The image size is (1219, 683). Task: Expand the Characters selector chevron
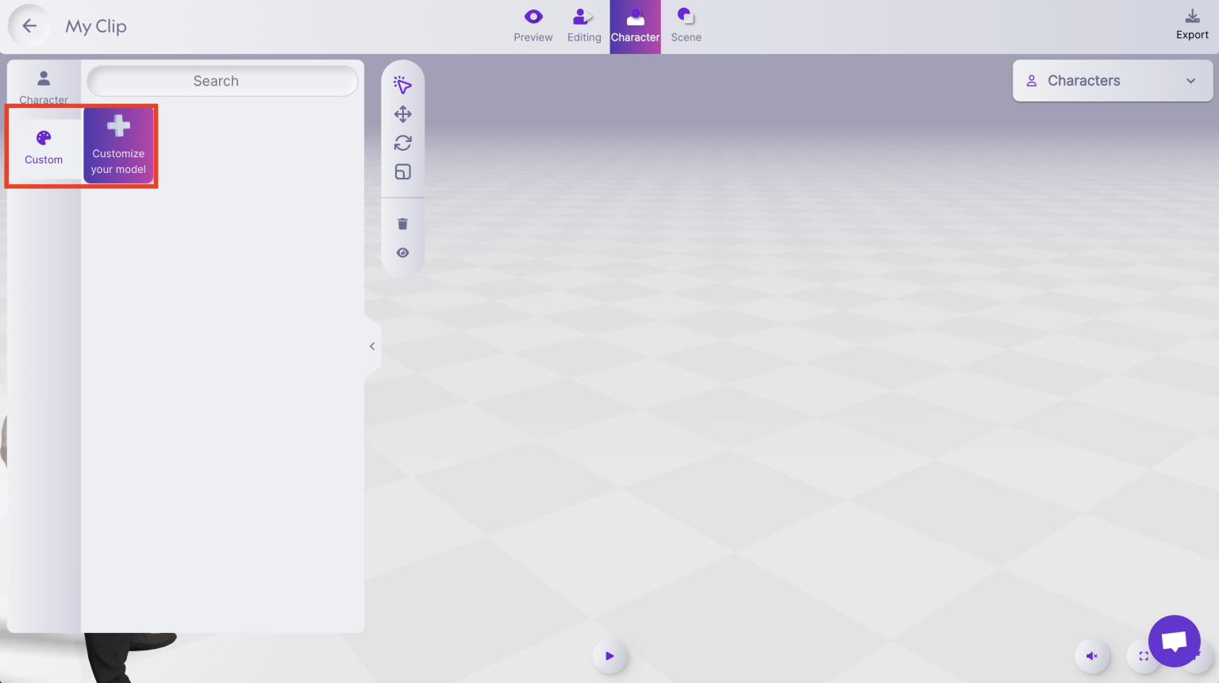coord(1190,80)
